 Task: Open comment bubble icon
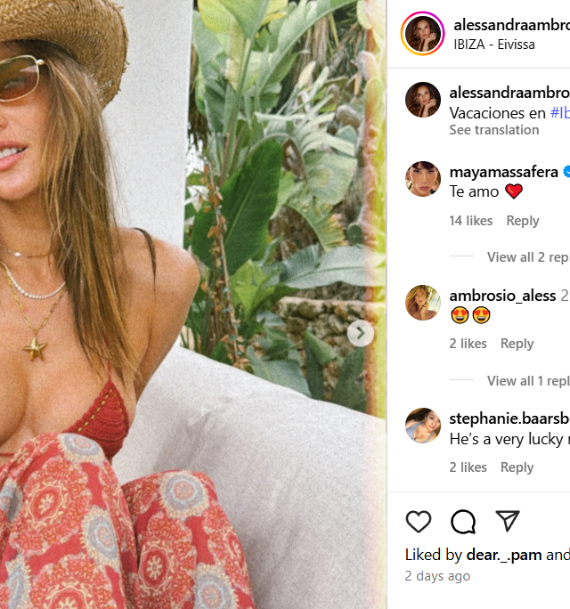463,521
